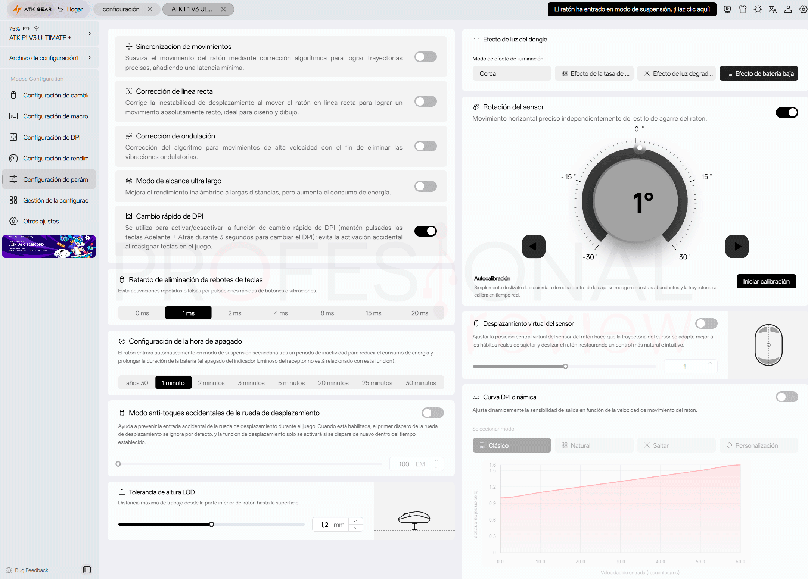This screenshot has width=808, height=579.
Task: Rotate sensor right with arrow button
Action: (x=737, y=246)
